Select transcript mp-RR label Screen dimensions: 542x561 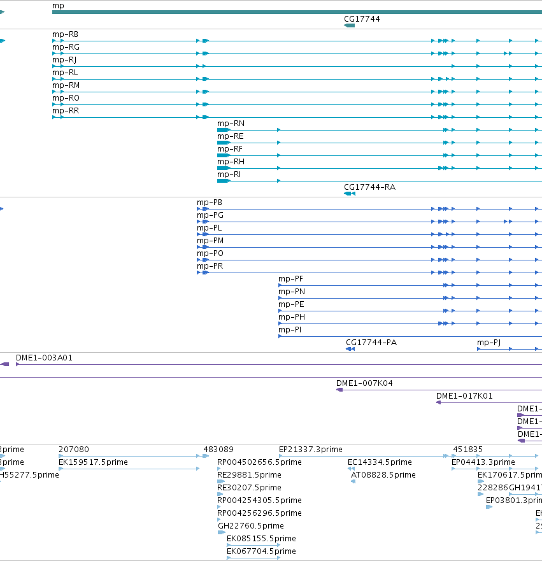point(66,111)
